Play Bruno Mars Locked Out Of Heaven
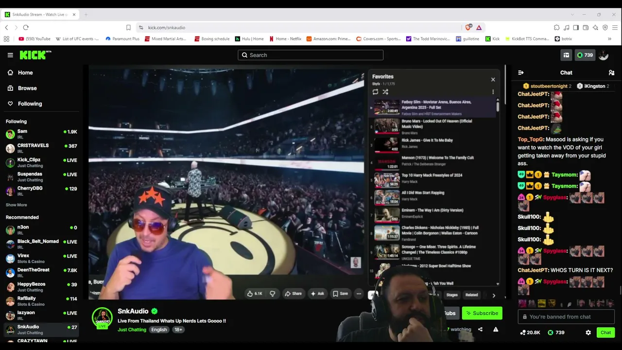 [432, 126]
